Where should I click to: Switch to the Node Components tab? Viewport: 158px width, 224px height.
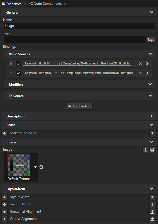[x=45, y=4]
